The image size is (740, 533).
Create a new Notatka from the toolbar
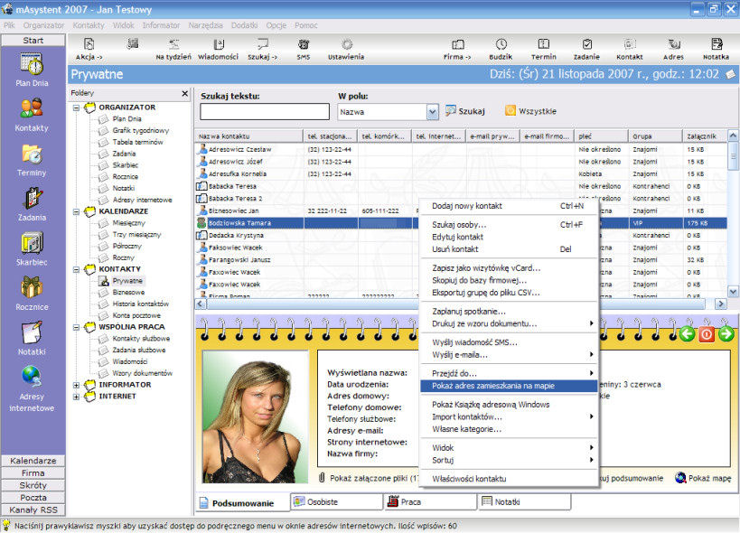(716, 49)
